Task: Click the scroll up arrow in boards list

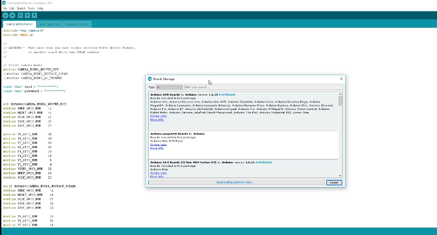Action: pos(340,94)
